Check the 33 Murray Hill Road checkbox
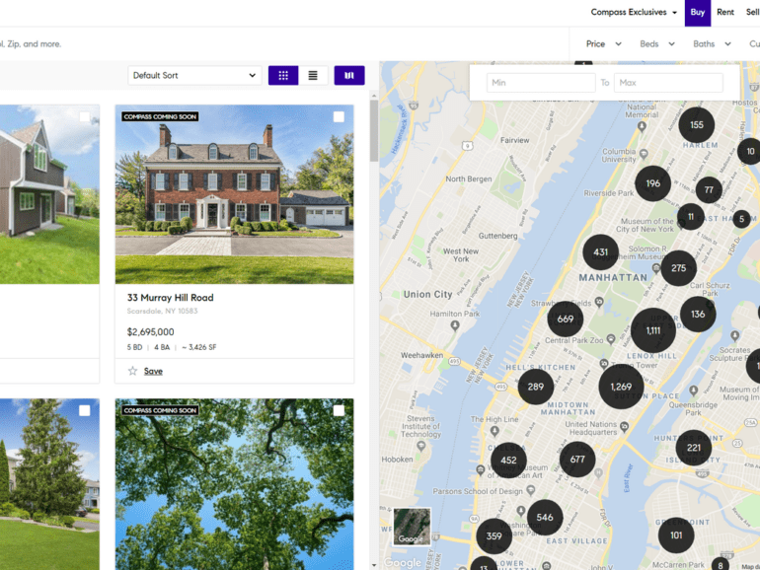The image size is (760, 570). click(339, 116)
